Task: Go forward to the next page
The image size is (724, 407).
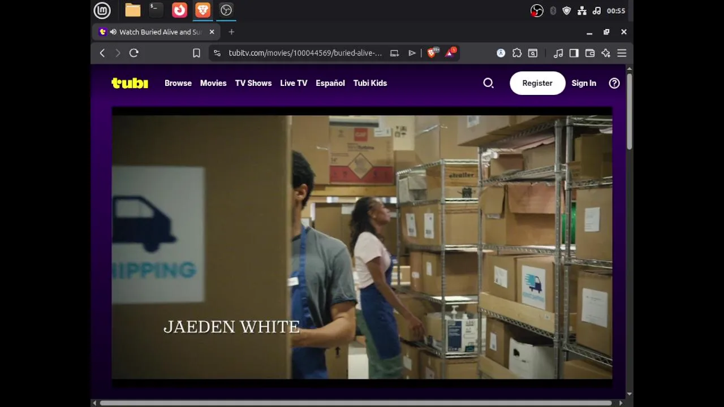Action: pos(118,53)
